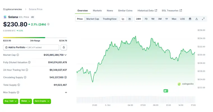Download the chart data

pos(196,19)
